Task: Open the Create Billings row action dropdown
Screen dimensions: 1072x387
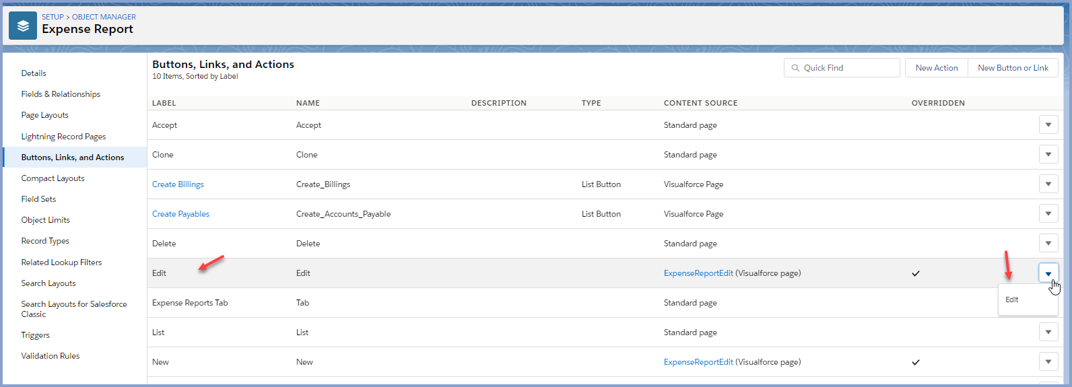Action: point(1048,184)
